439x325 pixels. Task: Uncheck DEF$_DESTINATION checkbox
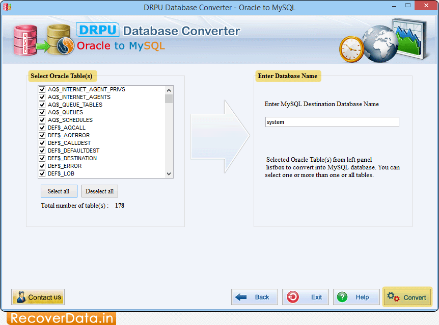tap(42, 158)
